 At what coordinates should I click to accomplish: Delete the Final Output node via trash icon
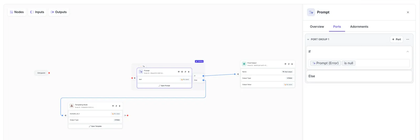(x=292, y=64)
